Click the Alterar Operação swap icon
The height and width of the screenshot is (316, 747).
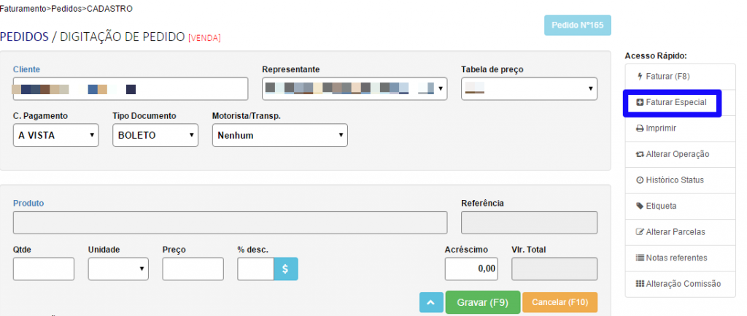tap(640, 154)
